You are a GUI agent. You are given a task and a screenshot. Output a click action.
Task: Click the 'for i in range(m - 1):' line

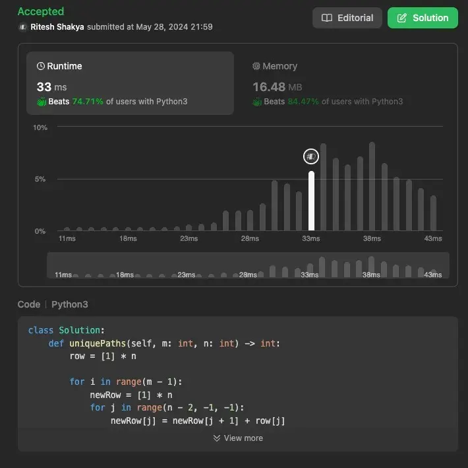126,382
